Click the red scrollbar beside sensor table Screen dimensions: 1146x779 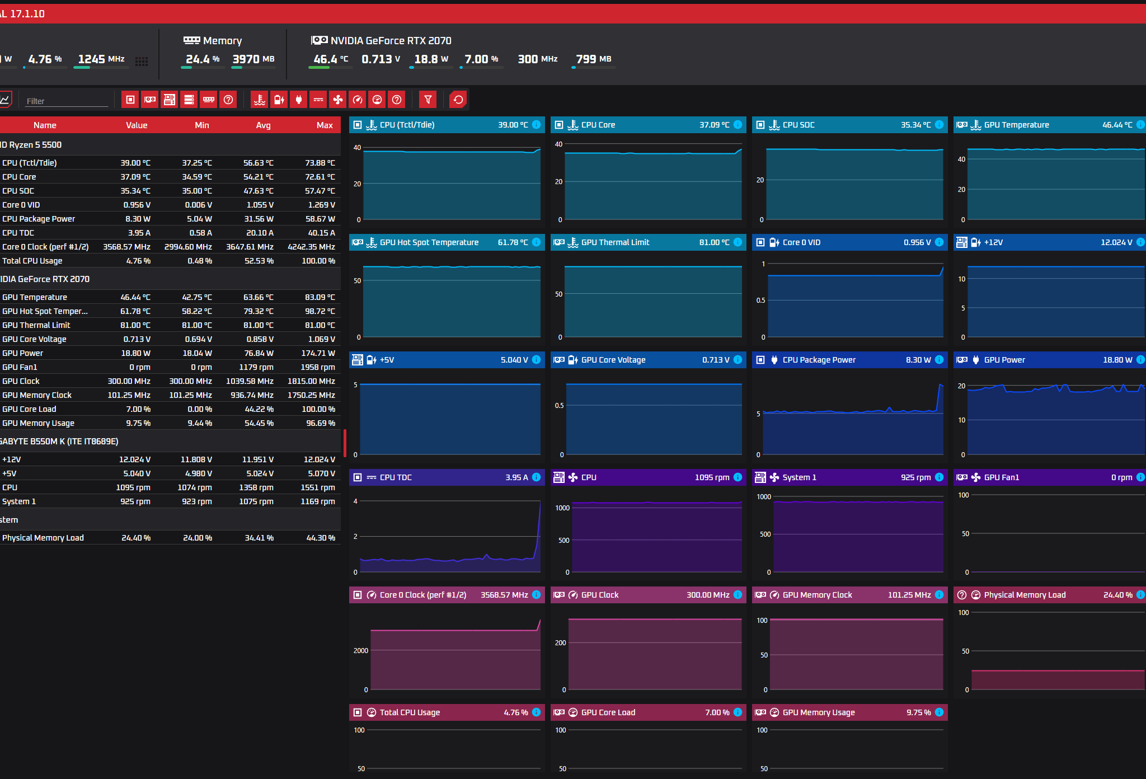(345, 443)
